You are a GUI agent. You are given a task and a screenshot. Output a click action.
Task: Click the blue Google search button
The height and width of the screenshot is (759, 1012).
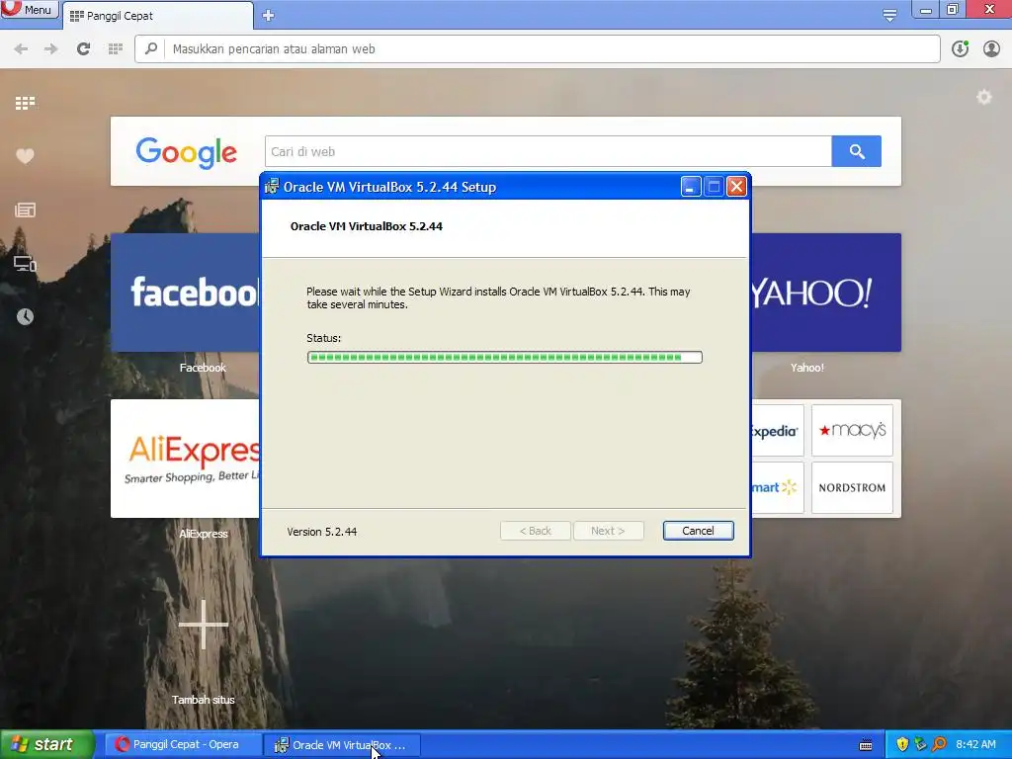857,151
